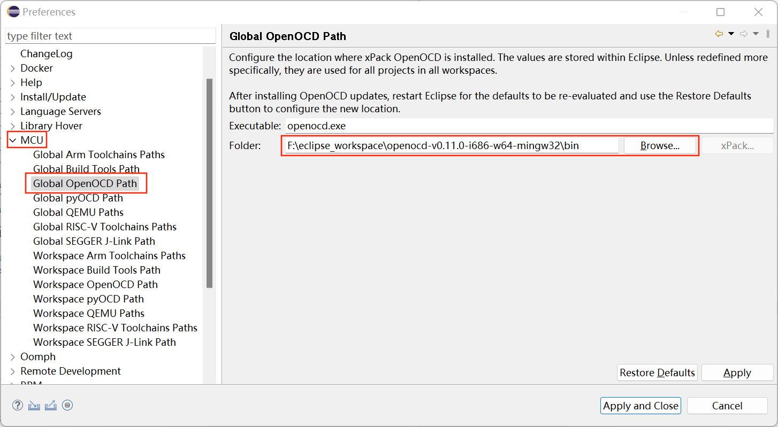
Task: Open the Workspace OpenOCD Path page
Action: (95, 285)
